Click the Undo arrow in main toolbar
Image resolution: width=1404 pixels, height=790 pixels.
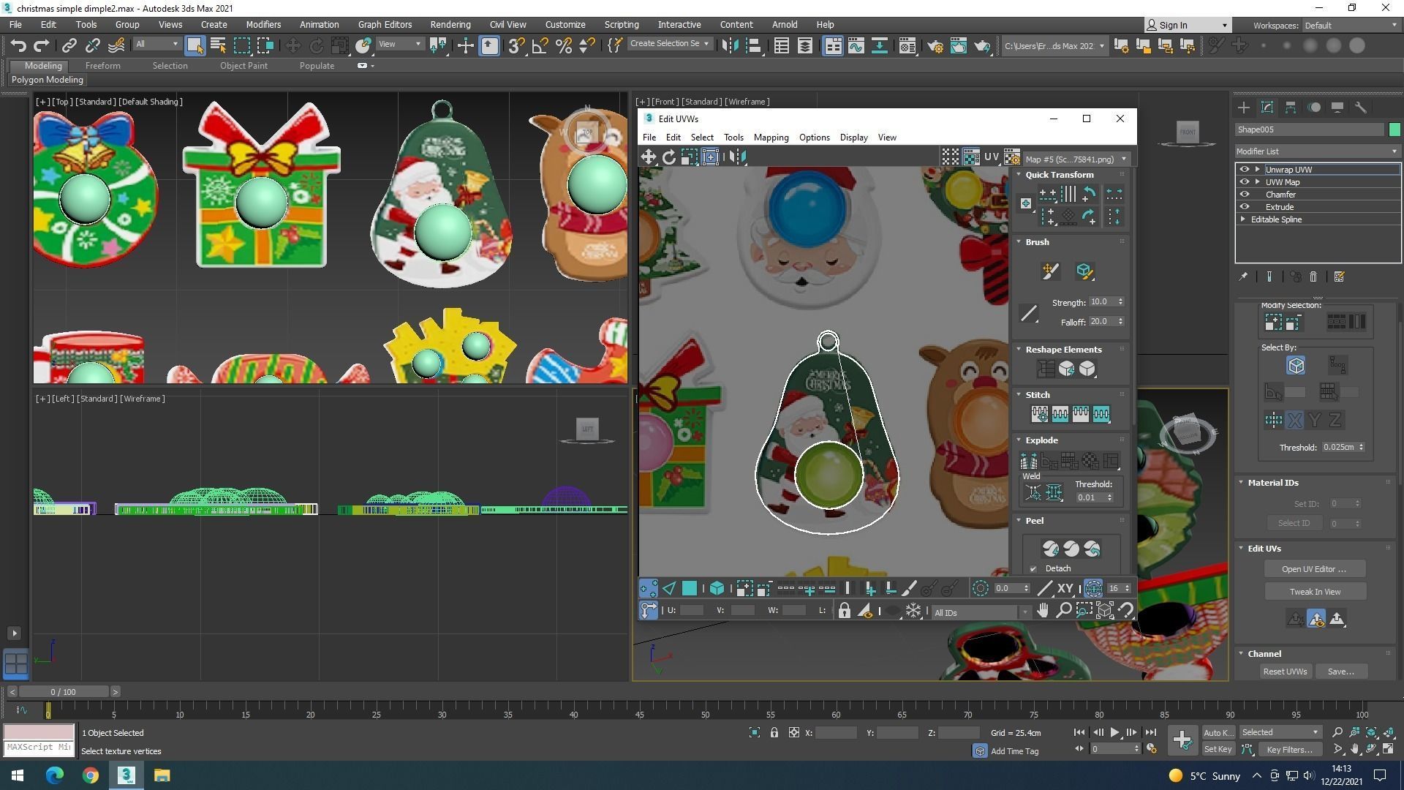tap(18, 45)
